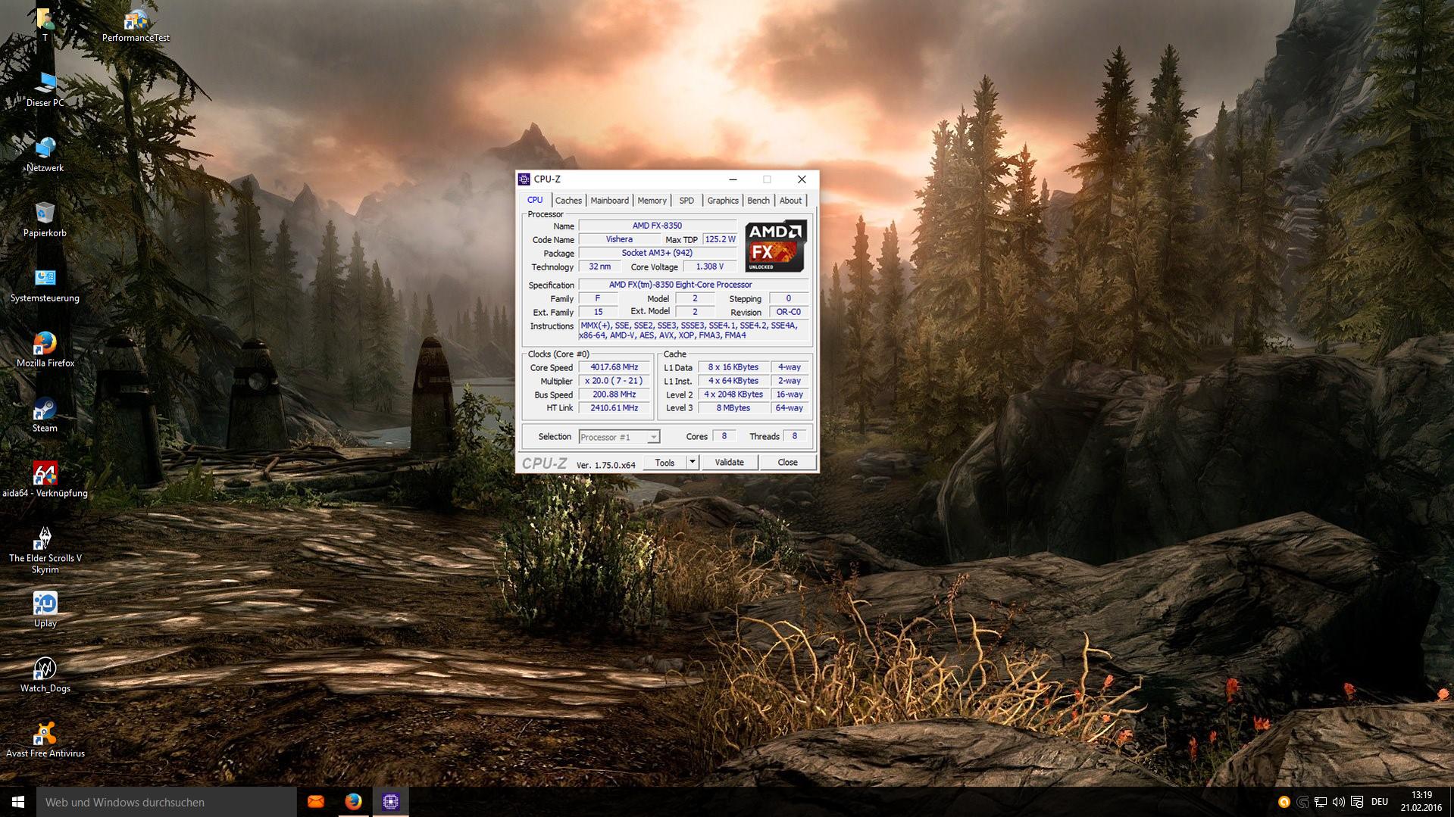Open the Avast tray icon
The height and width of the screenshot is (817, 1454).
click(x=1284, y=802)
